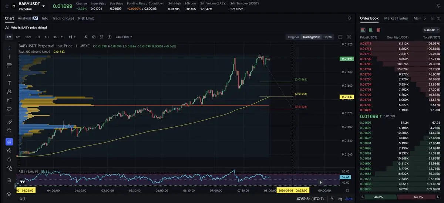Click RSI 14 SMA 14 indicator label
The height and width of the screenshot is (203, 444).
(x=28, y=172)
